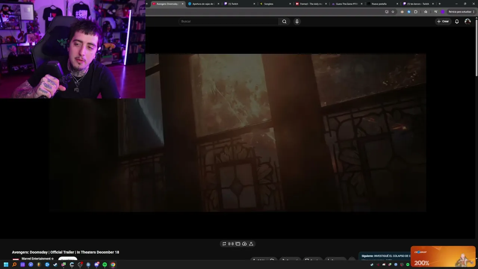Viewport: 478px width, 269px height.
Task: Close the Nueva pestaña tab
Action: [x=397, y=4]
